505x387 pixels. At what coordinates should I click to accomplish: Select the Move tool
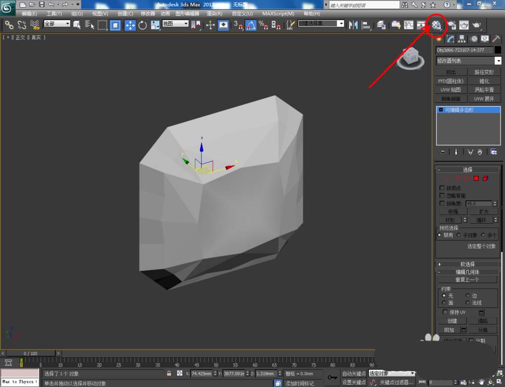pyautogui.click(x=130, y=25)
